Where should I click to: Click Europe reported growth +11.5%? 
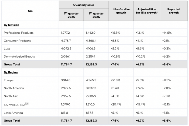pos(167,80)
